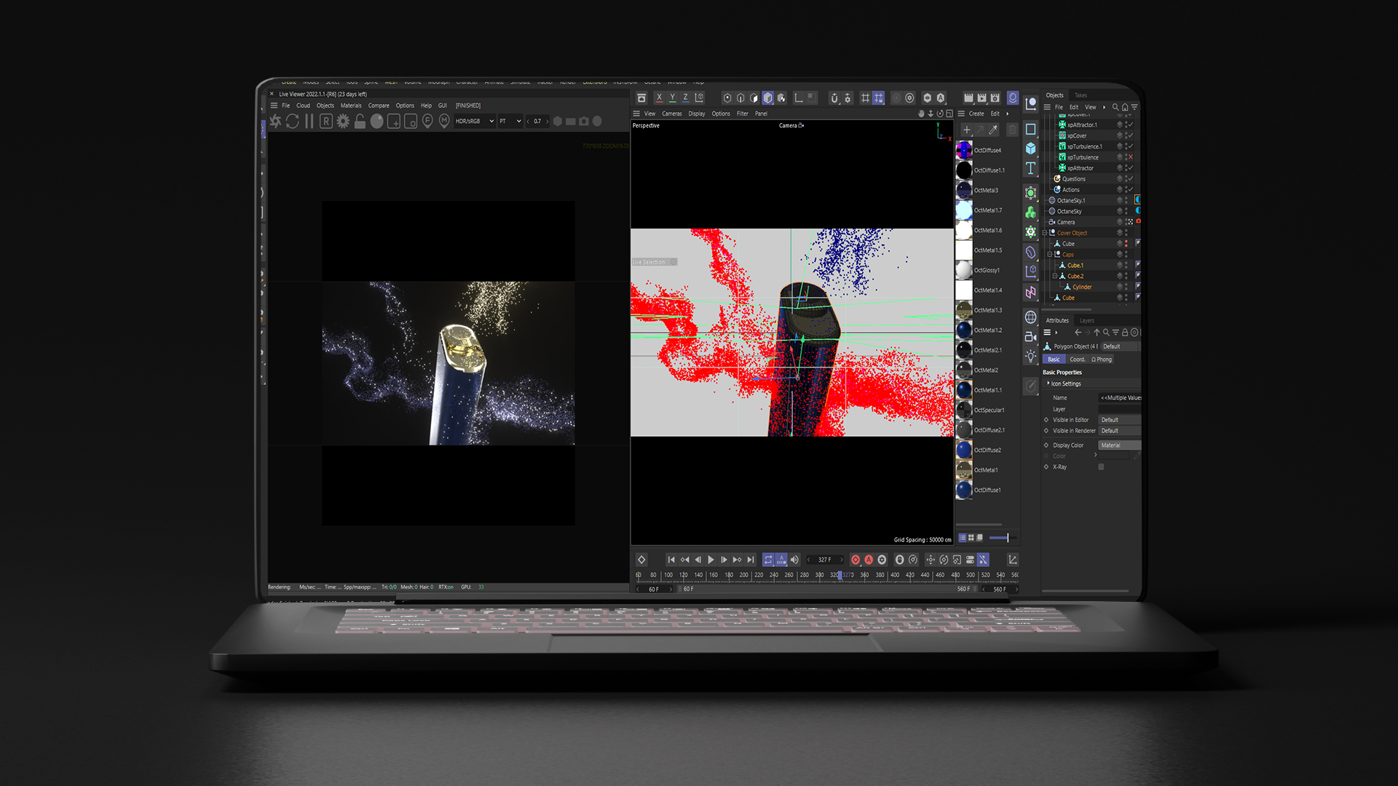Screen dimensions: 1398x786
Task: Click the Octane send scene icon
Action: [x=275, y=122]
